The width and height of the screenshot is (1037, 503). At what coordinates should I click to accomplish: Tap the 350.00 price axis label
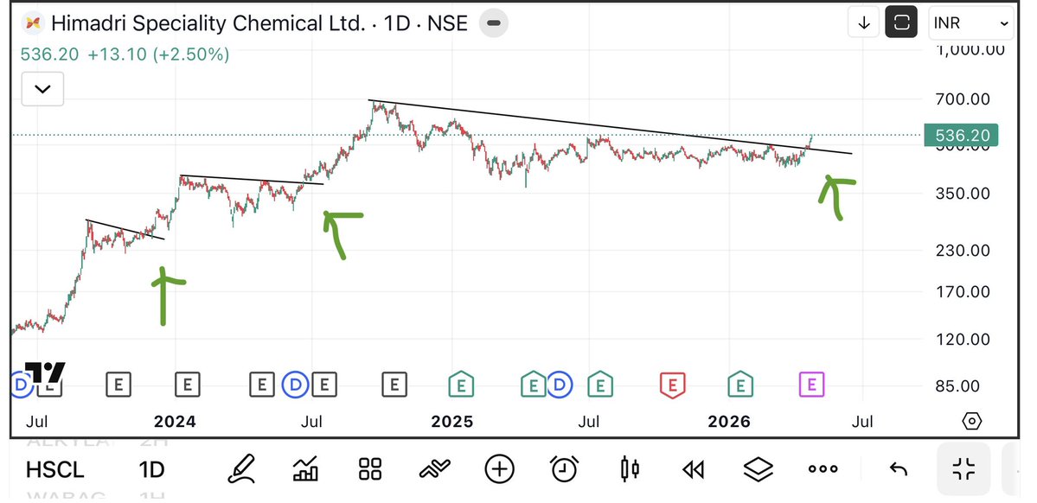click(x=963, y=194)
